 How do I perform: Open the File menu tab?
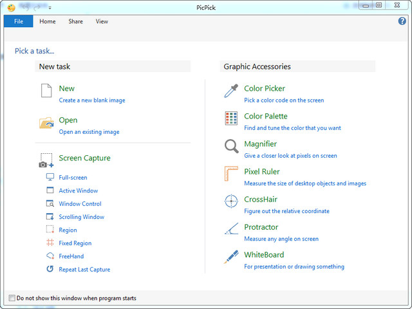coord(18,21)
